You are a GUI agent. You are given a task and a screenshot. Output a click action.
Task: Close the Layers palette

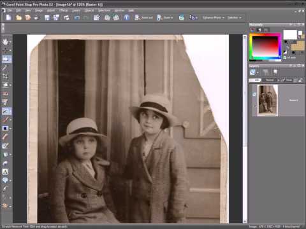303,66
